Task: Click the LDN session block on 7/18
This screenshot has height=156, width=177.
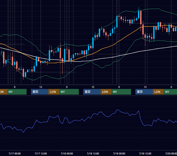Action: point(106,92)
